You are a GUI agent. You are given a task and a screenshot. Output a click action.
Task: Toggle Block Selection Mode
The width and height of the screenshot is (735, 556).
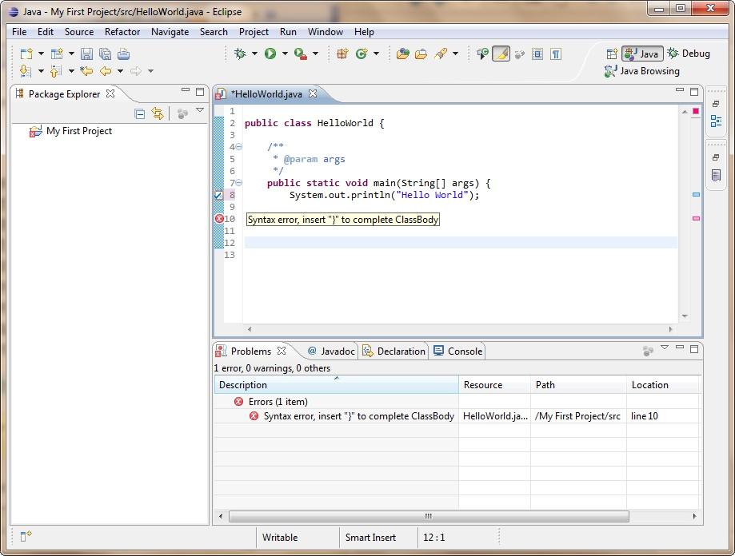pyautogui.click(x=537, y=54)
